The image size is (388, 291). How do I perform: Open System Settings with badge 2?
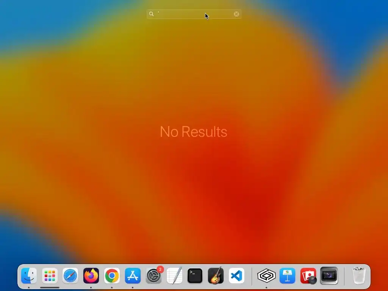click(154, 275)
